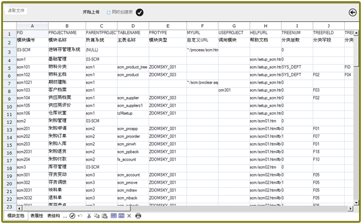Click cell 库存管理 in row 18
The image size is (362, 224).
pos(67,168)
